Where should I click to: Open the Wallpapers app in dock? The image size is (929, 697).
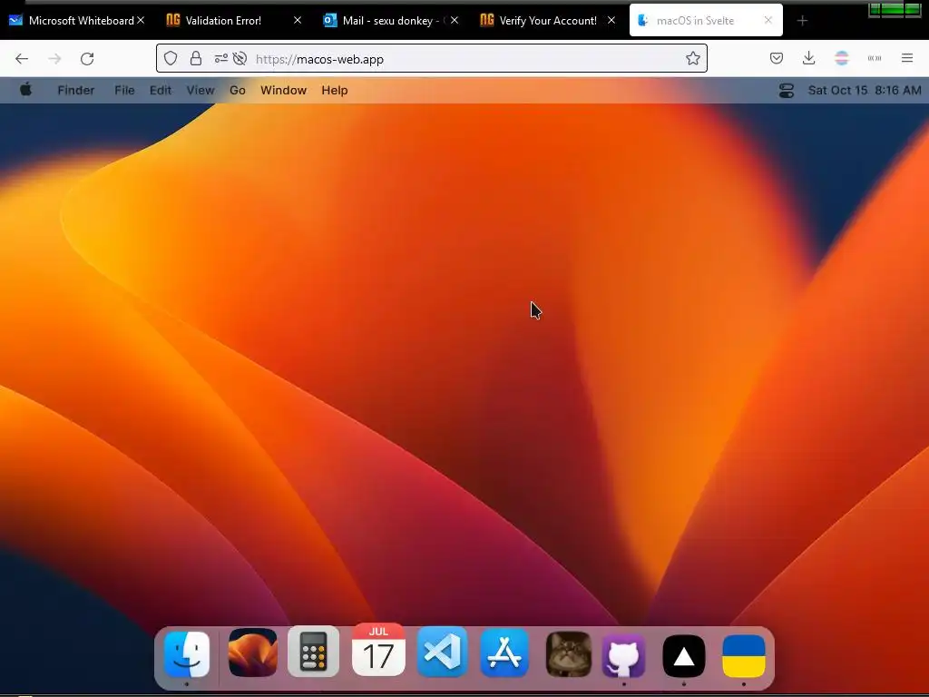point(253,653)
